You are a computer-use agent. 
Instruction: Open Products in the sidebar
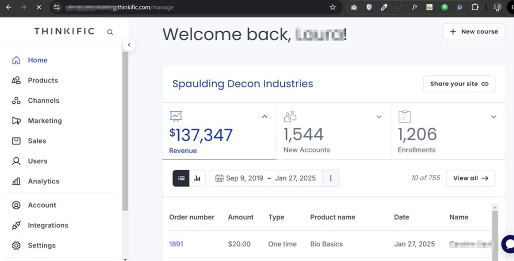point(43,80)
